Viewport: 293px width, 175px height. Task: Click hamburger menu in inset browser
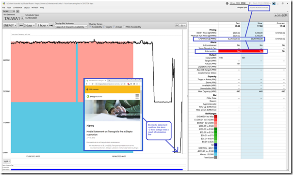(137, 96)
